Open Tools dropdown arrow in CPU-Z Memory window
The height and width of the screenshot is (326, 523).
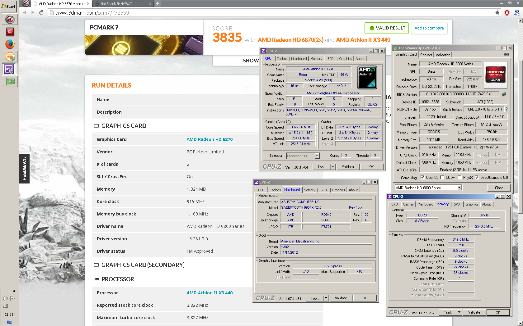459,312
